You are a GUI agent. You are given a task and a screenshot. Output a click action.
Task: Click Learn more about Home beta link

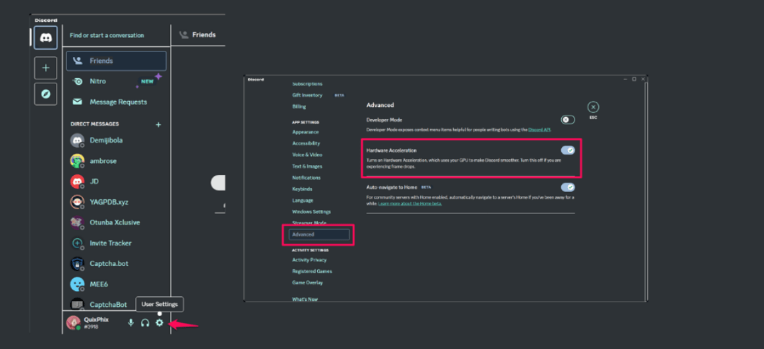pos(409,203)
